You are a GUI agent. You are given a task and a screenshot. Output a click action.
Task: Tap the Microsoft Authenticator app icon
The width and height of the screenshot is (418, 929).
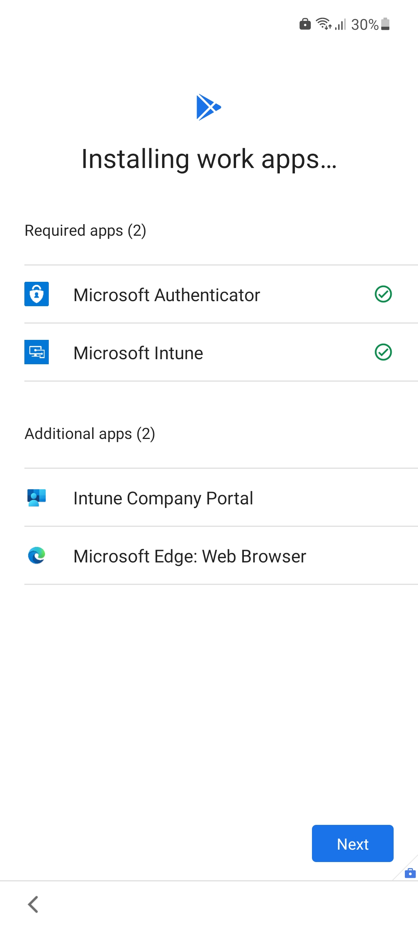37,294
